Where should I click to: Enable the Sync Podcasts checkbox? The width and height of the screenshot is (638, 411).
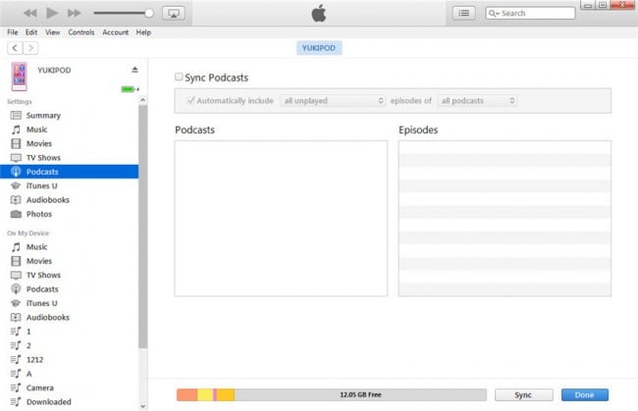[x=179, y=77]
